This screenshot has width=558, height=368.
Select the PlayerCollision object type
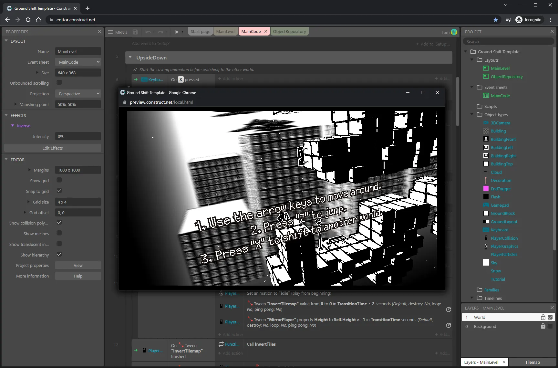pyautogui.click(x=504, y=238)
